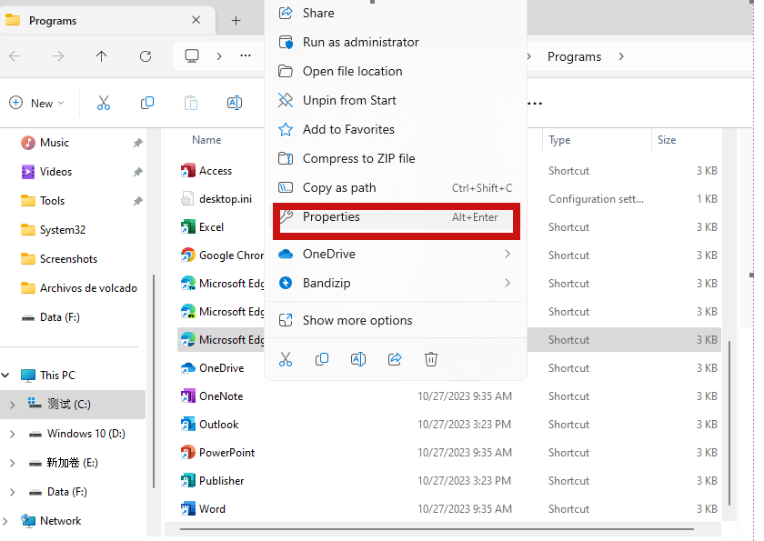Viewport: 764px width, 541px height.
Task: Select the Programs tab
Action: (x=107, y=20)
